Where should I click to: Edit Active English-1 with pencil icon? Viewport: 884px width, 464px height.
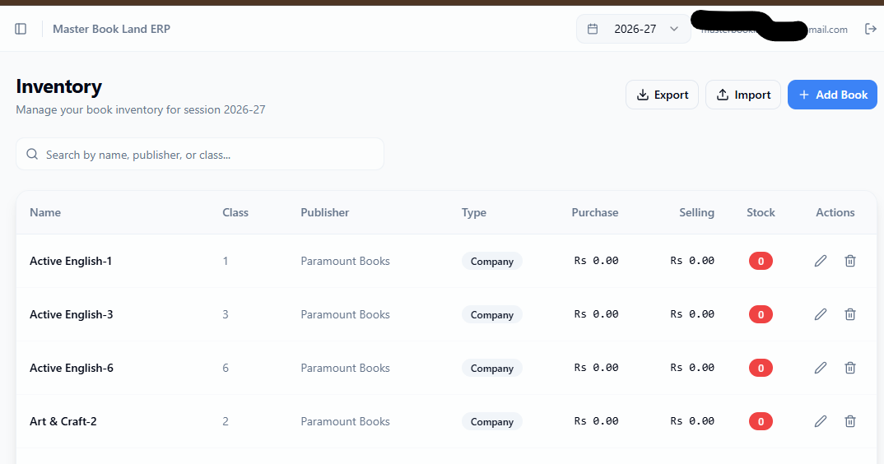(821, 261)
